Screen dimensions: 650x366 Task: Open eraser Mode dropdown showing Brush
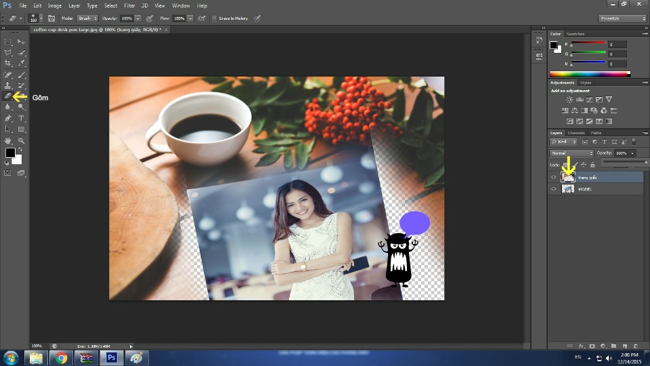[x=87, y=18]
